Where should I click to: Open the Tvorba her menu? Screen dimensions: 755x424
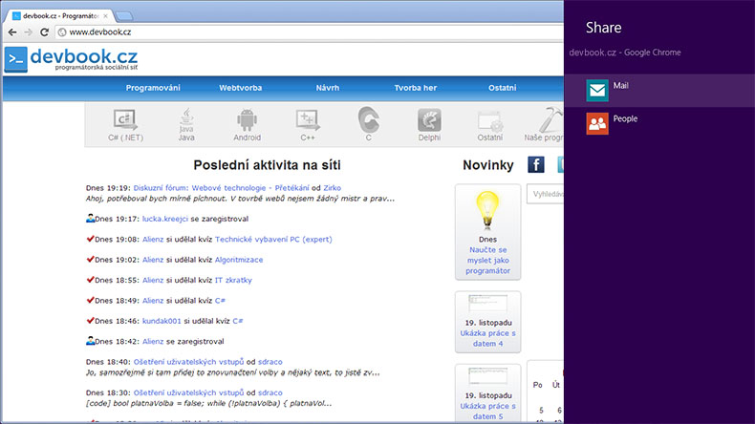(415, 88)
